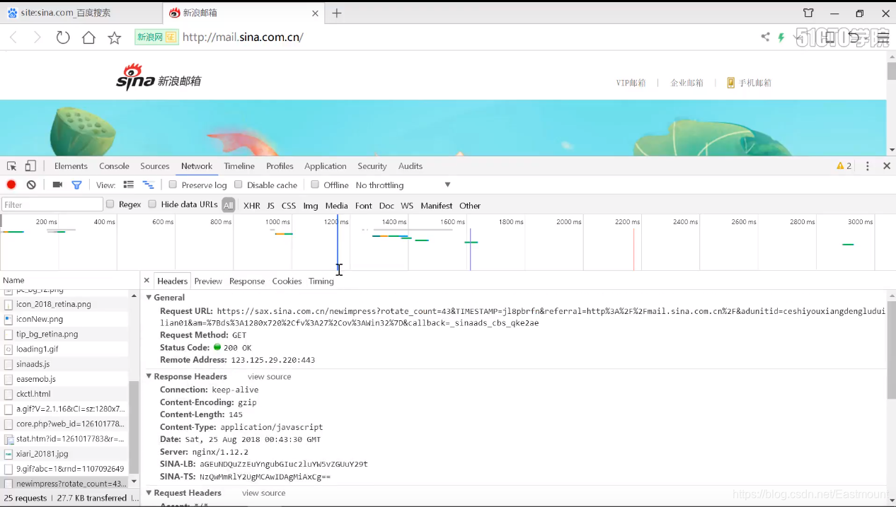Toggle the Offline checkbox
This screenshot has height=507, width=896.
[315, 185]
